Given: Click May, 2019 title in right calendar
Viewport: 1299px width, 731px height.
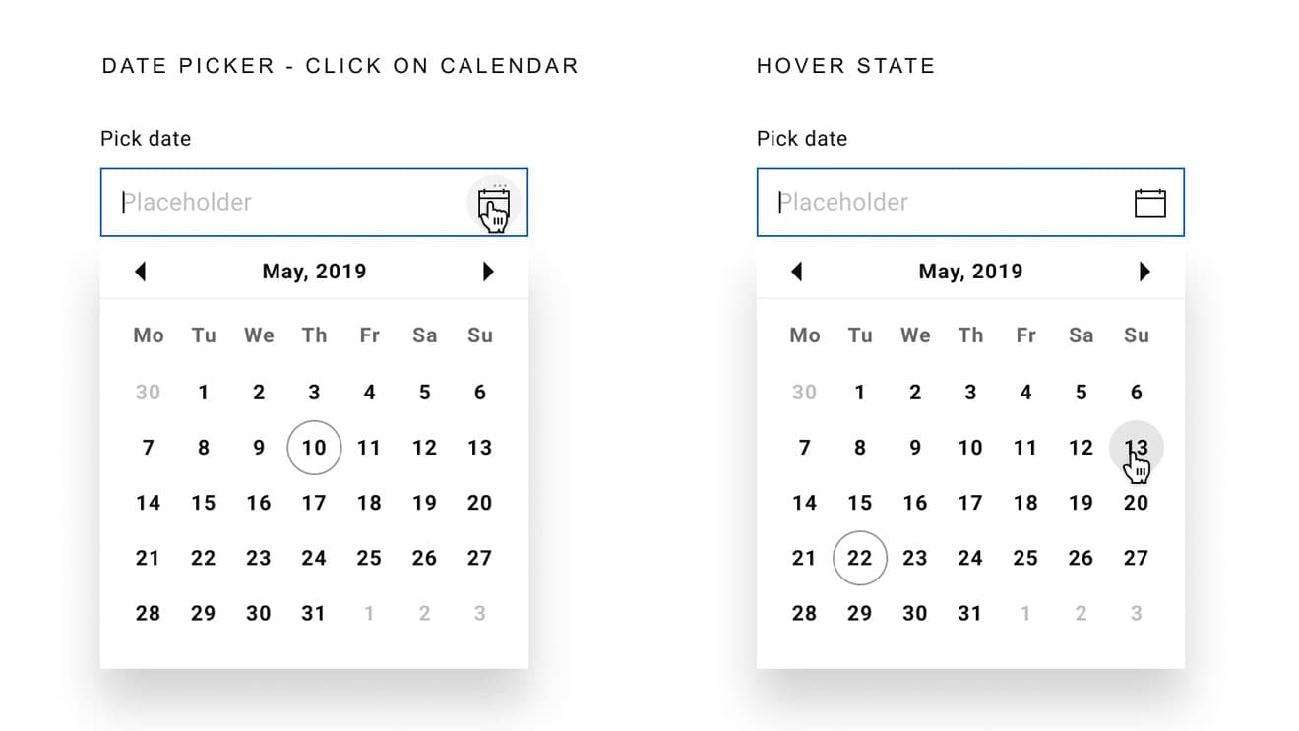Looking at the screenshot, I should tap(970, 272).
